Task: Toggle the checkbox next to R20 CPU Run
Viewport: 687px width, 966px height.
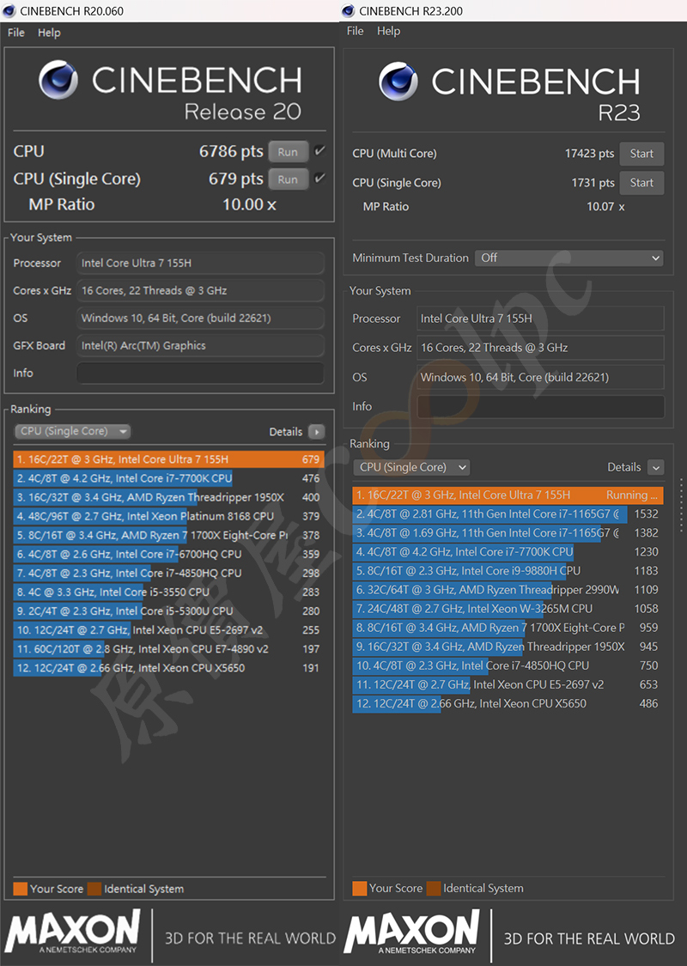Action: (319, 151)
